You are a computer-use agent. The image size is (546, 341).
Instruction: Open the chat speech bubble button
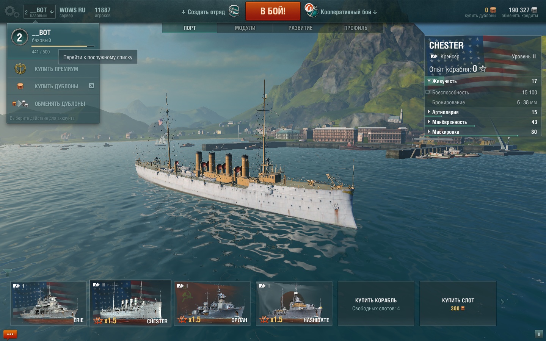[10, 334]
